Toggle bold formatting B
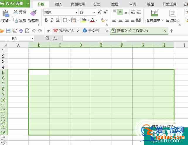188x145 pixels. click(x=46, y=20)
